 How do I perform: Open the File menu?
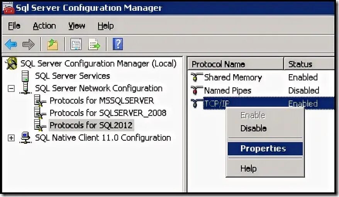click(x=14, y=26)
